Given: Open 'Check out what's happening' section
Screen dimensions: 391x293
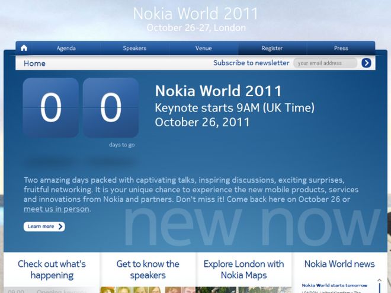Looking at the screenshot, I should point(52,269).
